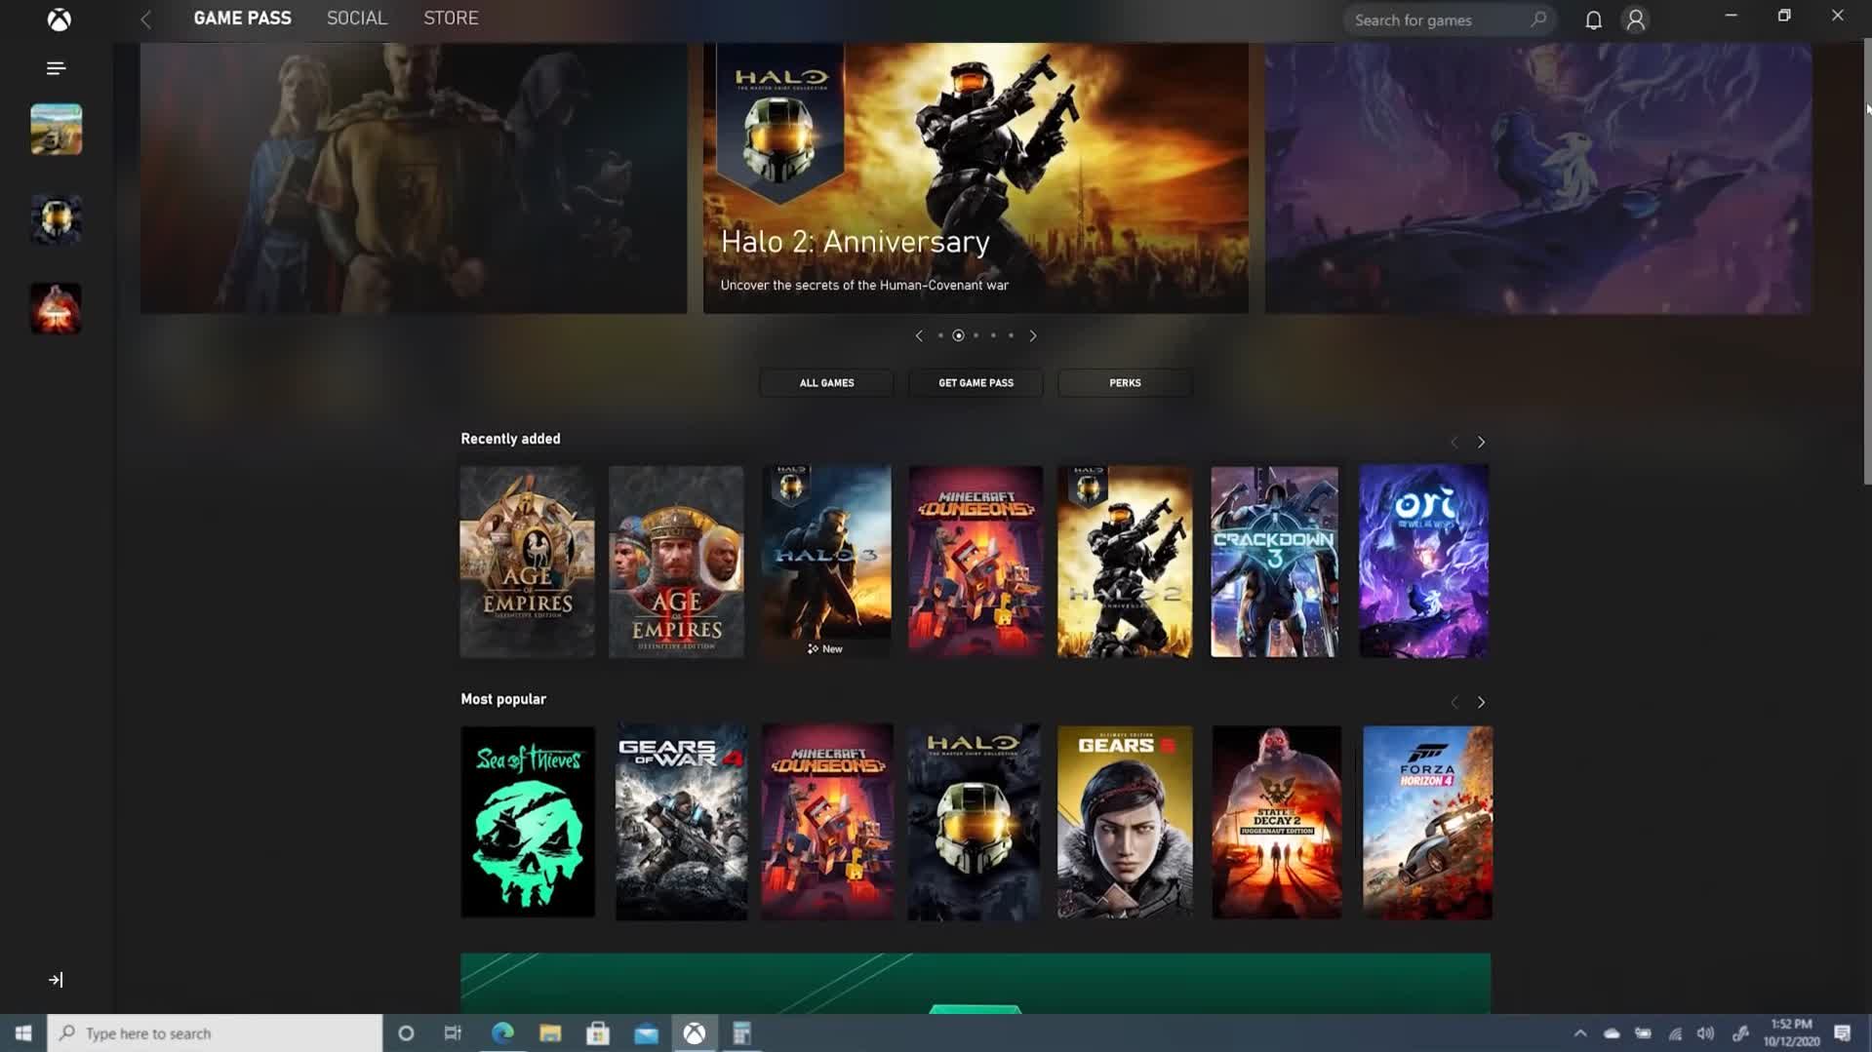Open Microsoft Store from the taskbar
Viewport: 1872px width, 1052px height.
(598, 1033)
